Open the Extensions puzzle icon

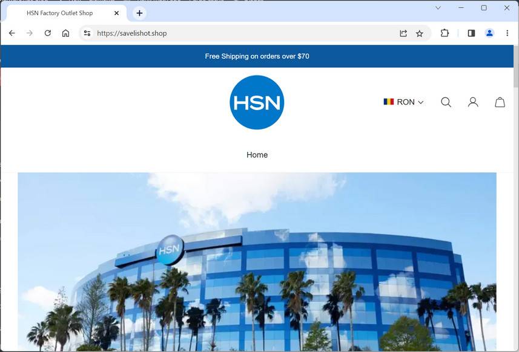click(445, 33)
